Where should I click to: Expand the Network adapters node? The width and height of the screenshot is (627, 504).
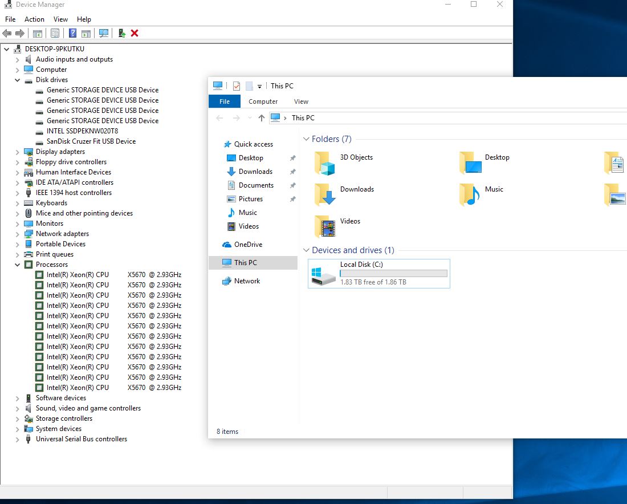[18, 234]
